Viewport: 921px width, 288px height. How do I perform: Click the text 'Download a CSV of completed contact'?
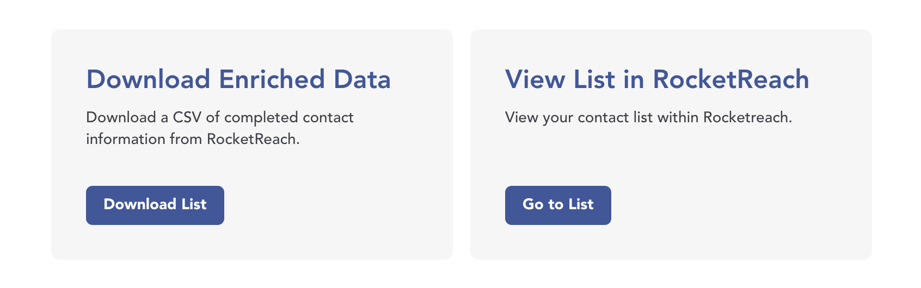coord(220,117)
